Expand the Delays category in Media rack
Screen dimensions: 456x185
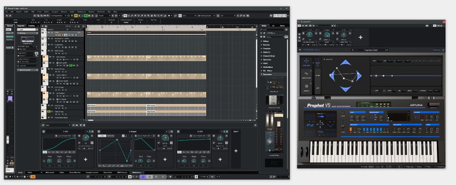(x=266, y=40)
